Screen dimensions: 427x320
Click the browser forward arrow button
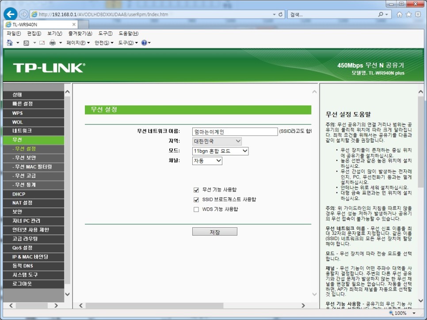pyautogui.click(x=24, y=14)
